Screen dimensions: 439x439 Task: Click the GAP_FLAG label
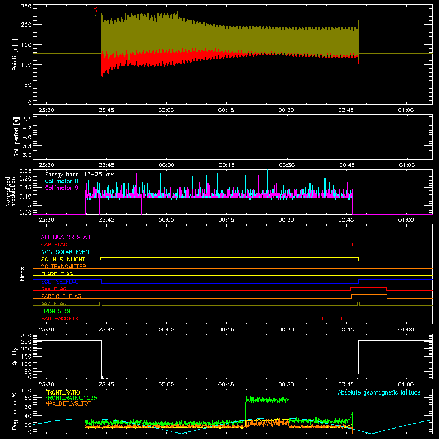click(54, 244)
